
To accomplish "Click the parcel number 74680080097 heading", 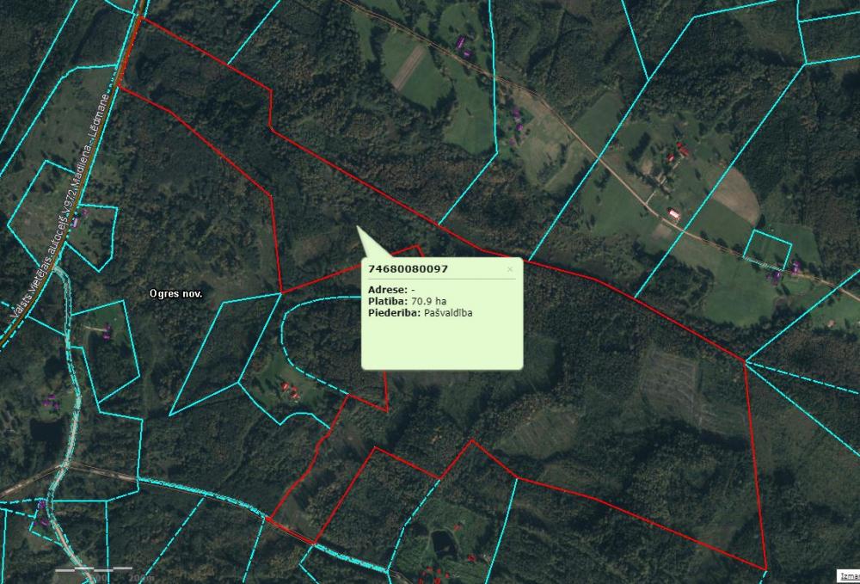I will pyautogui.click(x=408, y=269).
